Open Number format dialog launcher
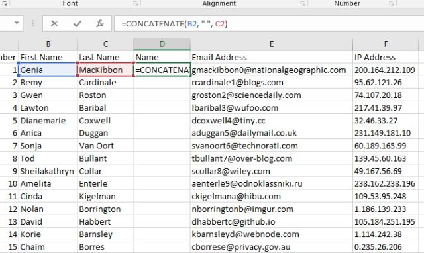Viewport: 424px width, 253px height. pyautogui.click(x=392, y=3)
